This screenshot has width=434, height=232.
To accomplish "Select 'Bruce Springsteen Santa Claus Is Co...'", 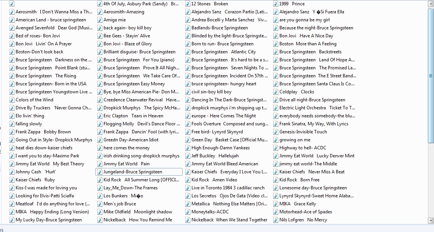I will tap(317, 84).
